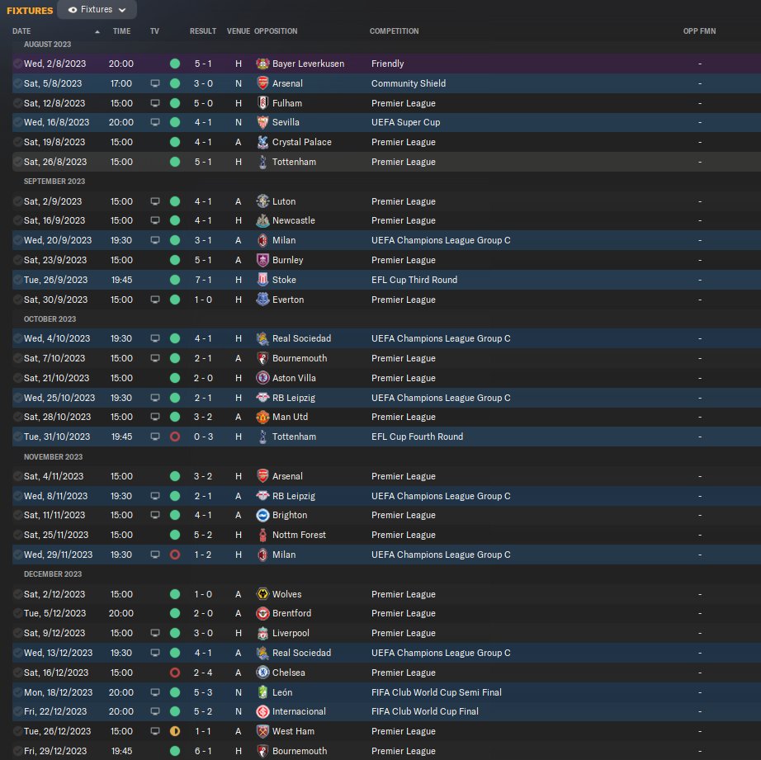Image resolution: width=761 pixels, height=760 pixels.
Task: Click the Wolves club badge
Action: [x=262, y=594]
